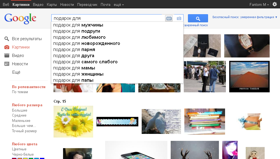The width and height of the screenshot is (280, 159).
Task: Filter by Большие image size
Action: pos(20,110)
